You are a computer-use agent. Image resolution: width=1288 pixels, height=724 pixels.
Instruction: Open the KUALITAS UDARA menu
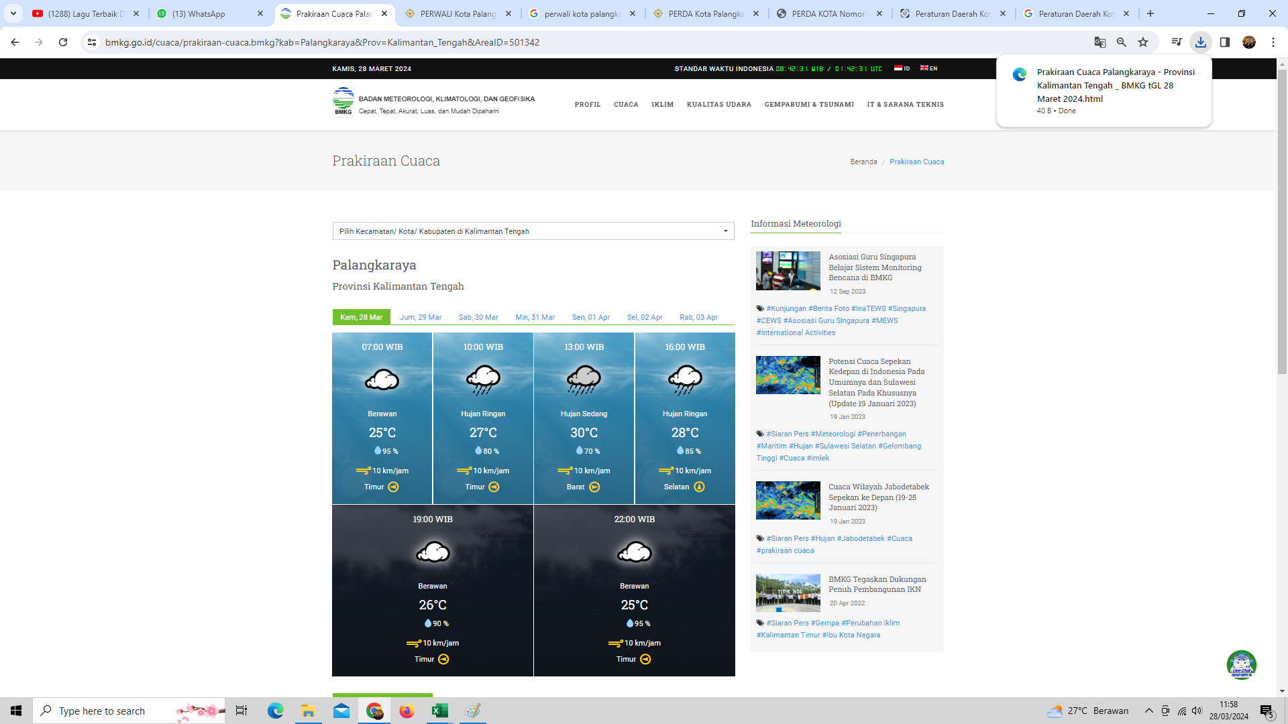tap(718, 105)
